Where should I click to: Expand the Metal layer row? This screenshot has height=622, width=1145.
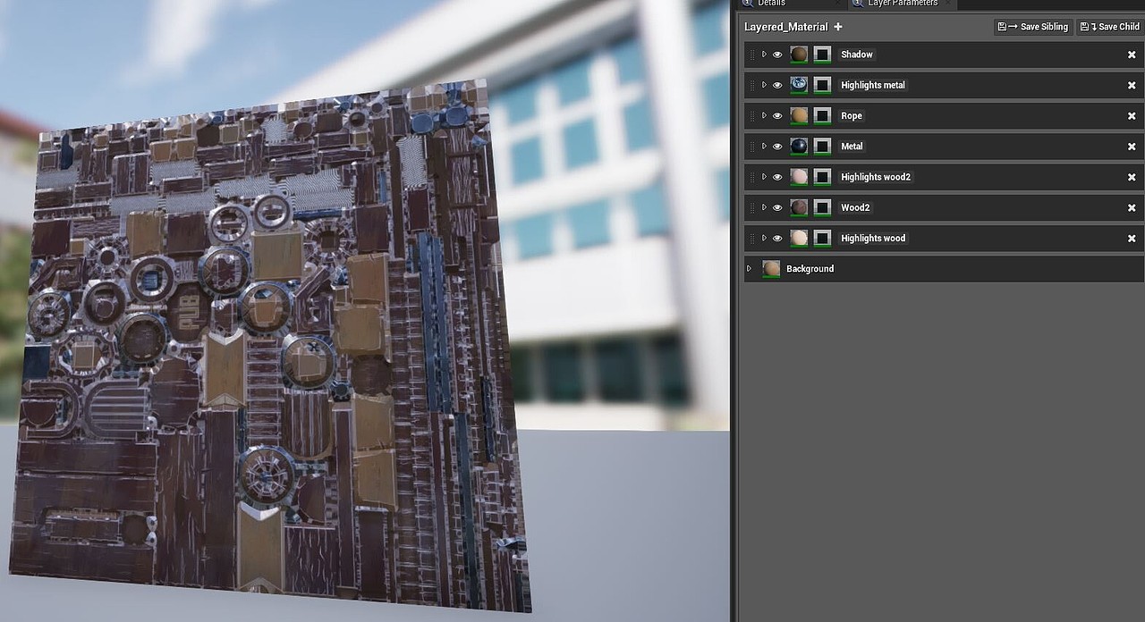click(x=764, y=146)
